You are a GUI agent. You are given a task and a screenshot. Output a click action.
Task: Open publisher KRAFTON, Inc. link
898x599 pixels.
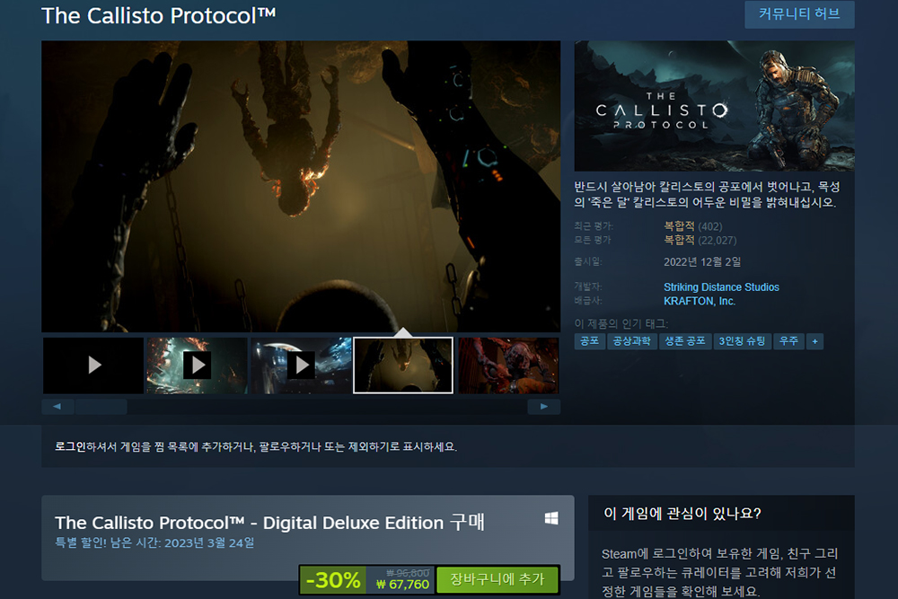tap(700, 301)
